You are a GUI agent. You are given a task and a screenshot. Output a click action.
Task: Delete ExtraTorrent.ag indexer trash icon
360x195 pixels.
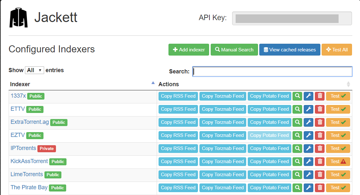click(320, 122)
